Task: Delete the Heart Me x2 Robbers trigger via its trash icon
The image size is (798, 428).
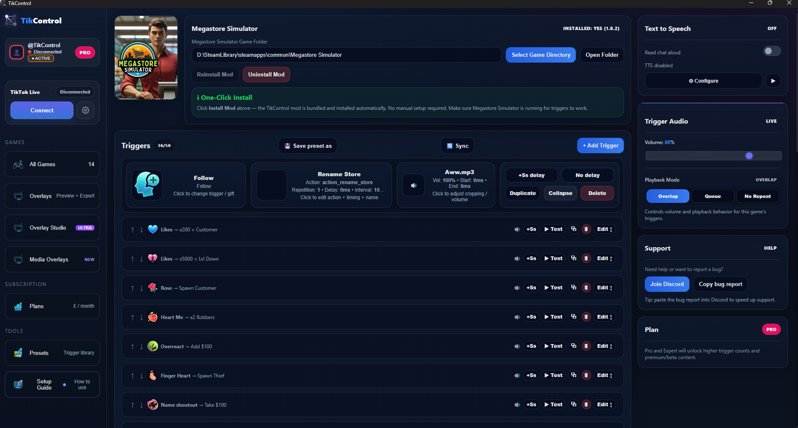Action: pos(586,317)
